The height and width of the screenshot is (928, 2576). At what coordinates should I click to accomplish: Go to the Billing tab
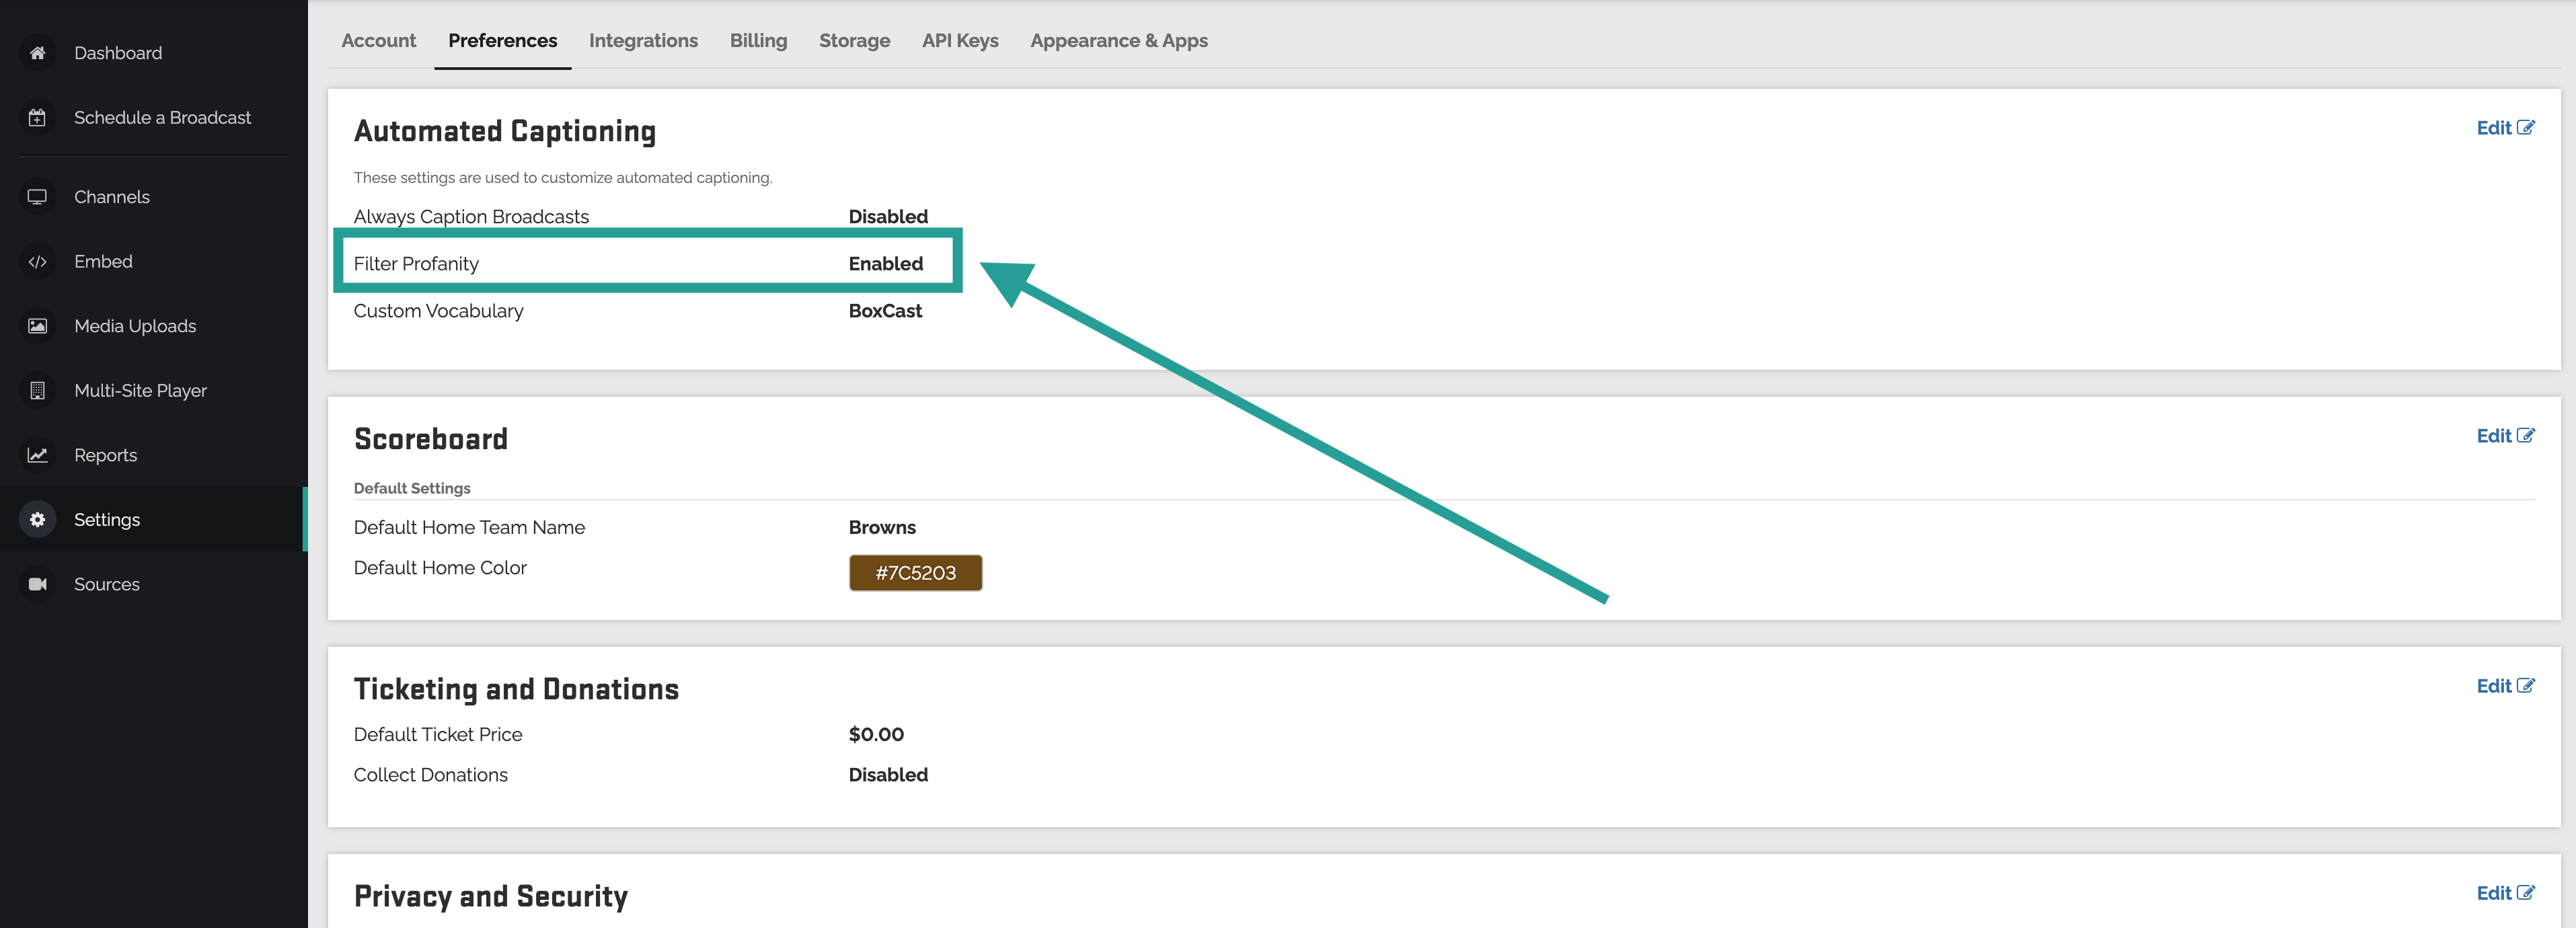(x=758, y=41)
